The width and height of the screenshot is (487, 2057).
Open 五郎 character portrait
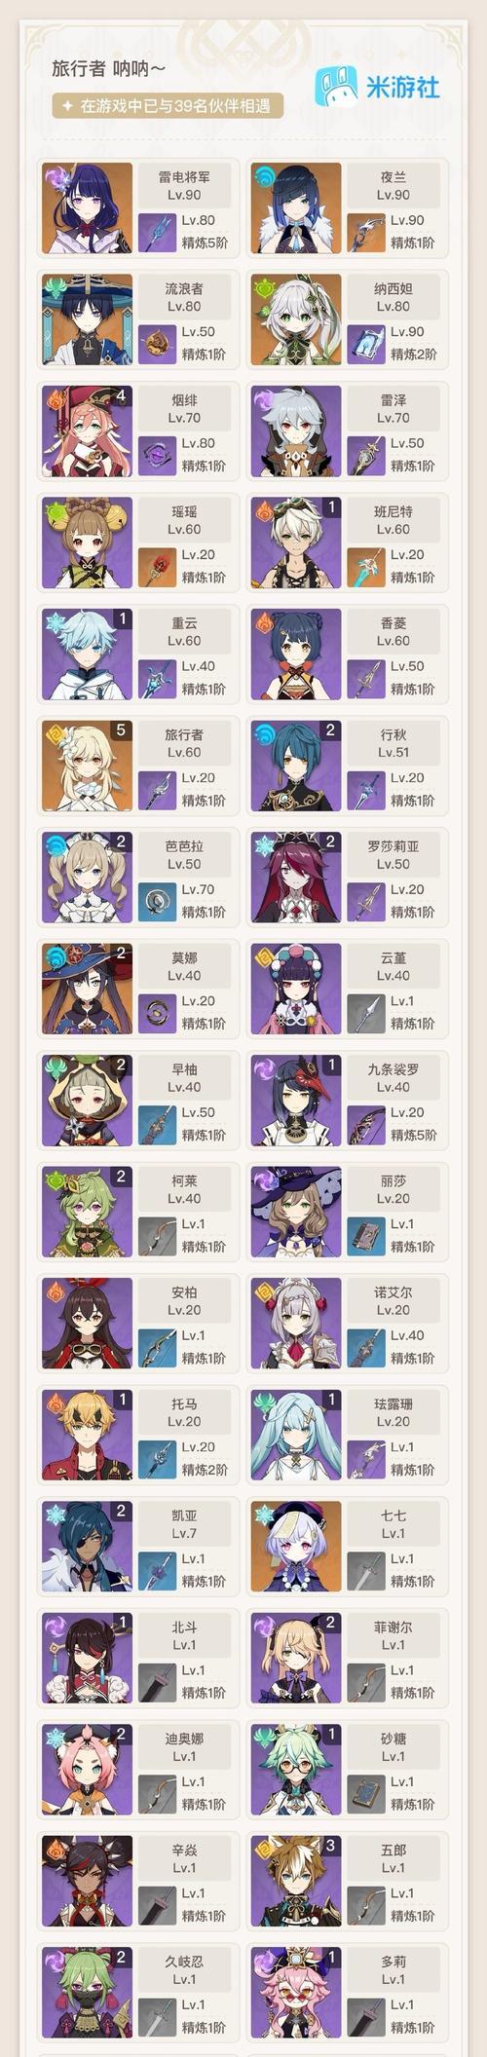[296, 1881]
